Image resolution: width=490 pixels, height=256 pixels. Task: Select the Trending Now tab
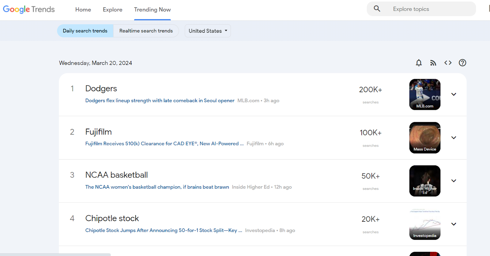tap(152, 9)
